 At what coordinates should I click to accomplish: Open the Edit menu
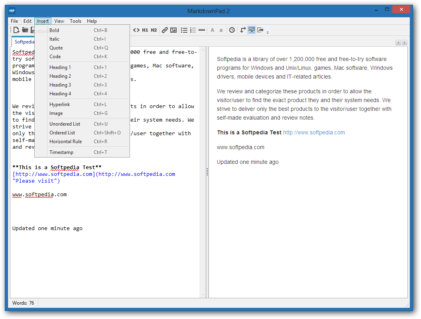(28, 21)
